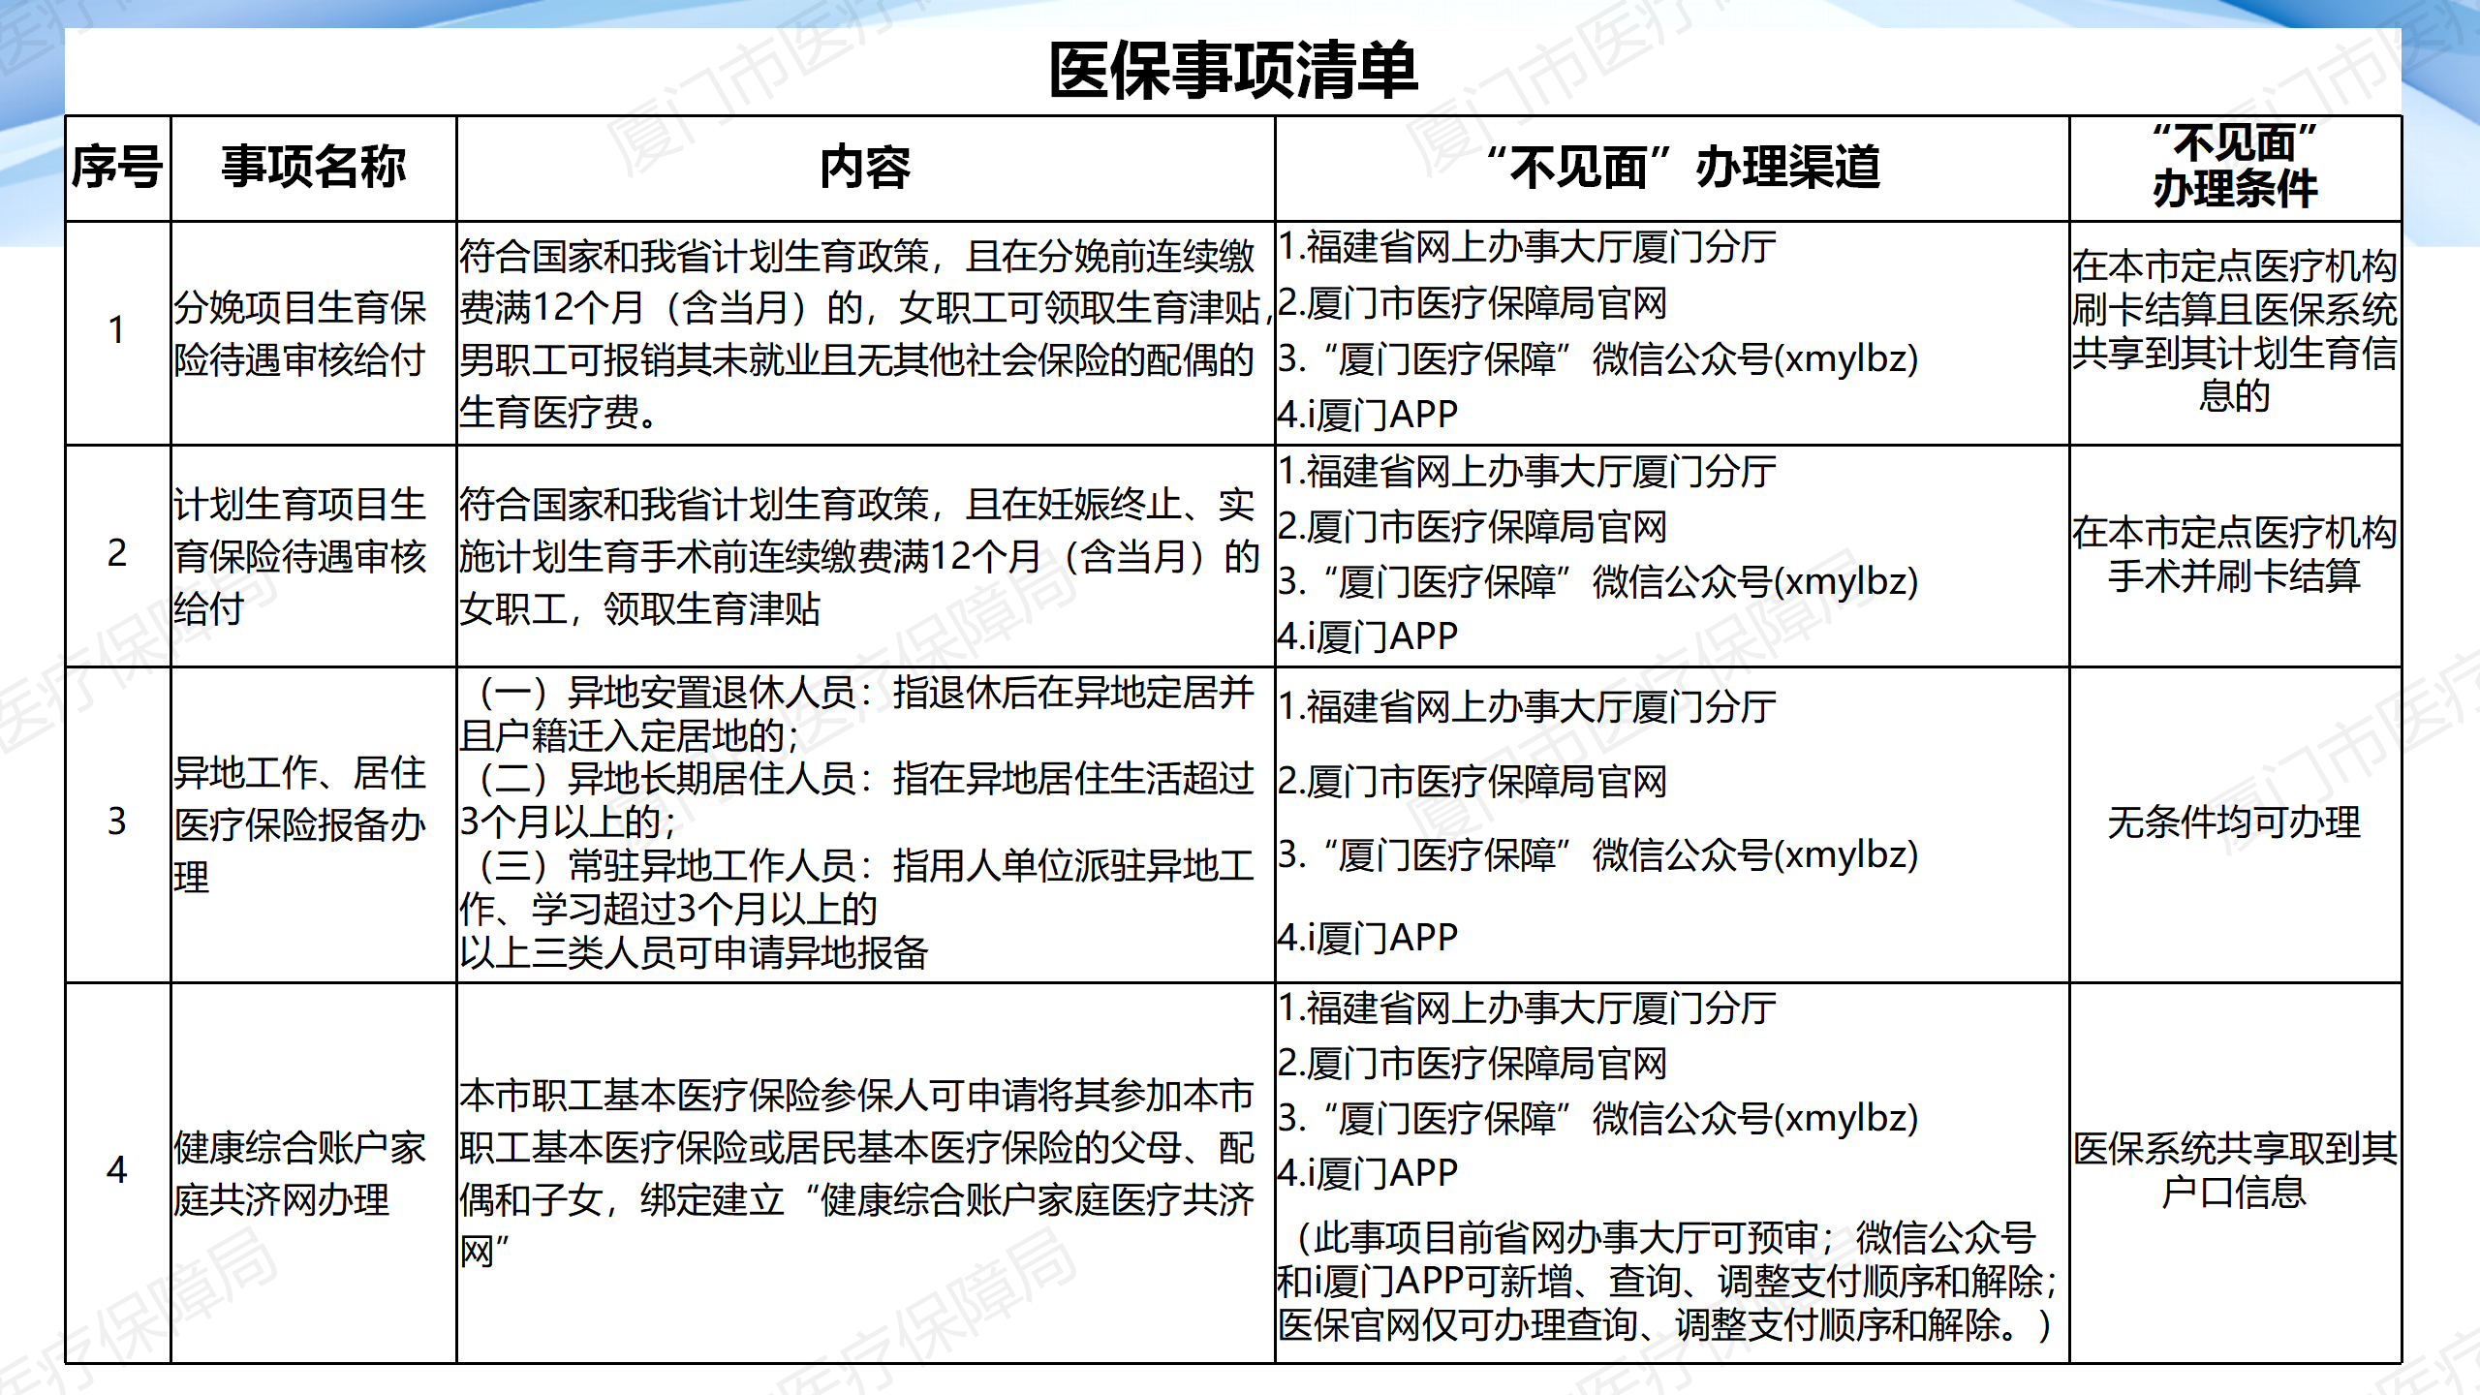Click the note 此事项目前省网办事大厅可预审

1667,1282
